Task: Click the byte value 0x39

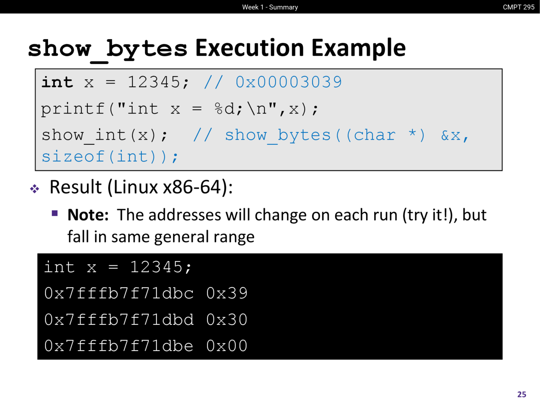Action: tap(227, 293)
